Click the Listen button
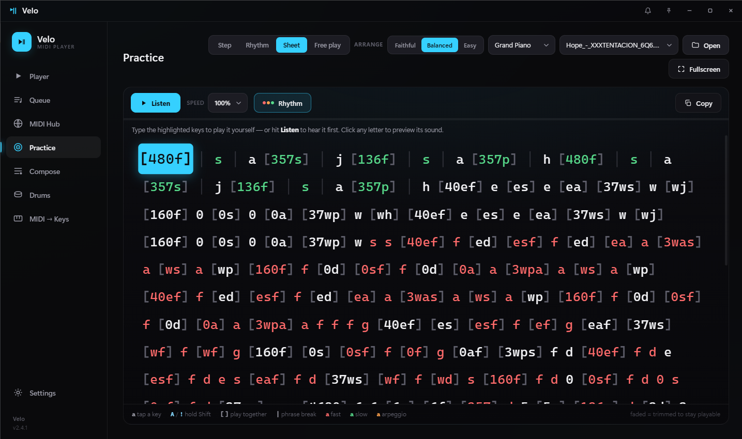742x439 pixels. [x=156, y=103]
